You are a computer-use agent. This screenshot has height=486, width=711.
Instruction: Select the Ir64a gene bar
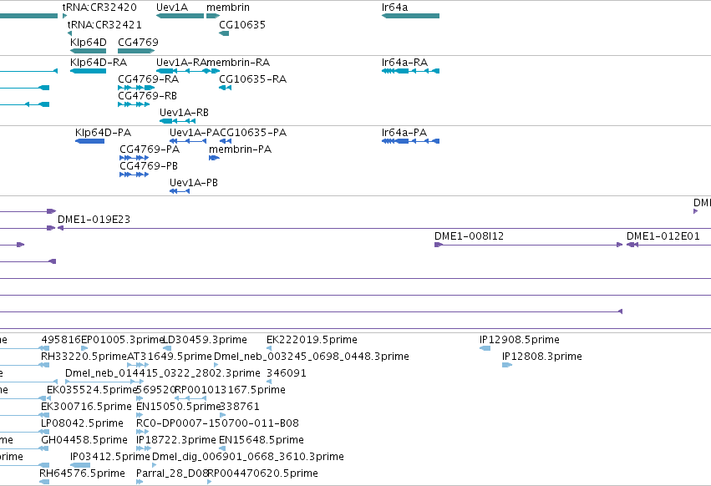click(410, 16)
